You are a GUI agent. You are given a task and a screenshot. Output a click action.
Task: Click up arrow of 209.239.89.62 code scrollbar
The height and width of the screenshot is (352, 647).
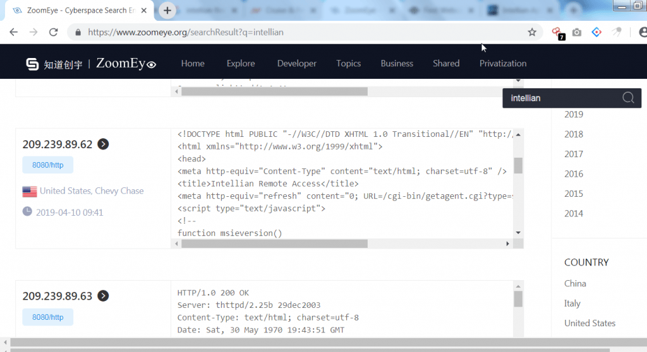pos(518,134)
